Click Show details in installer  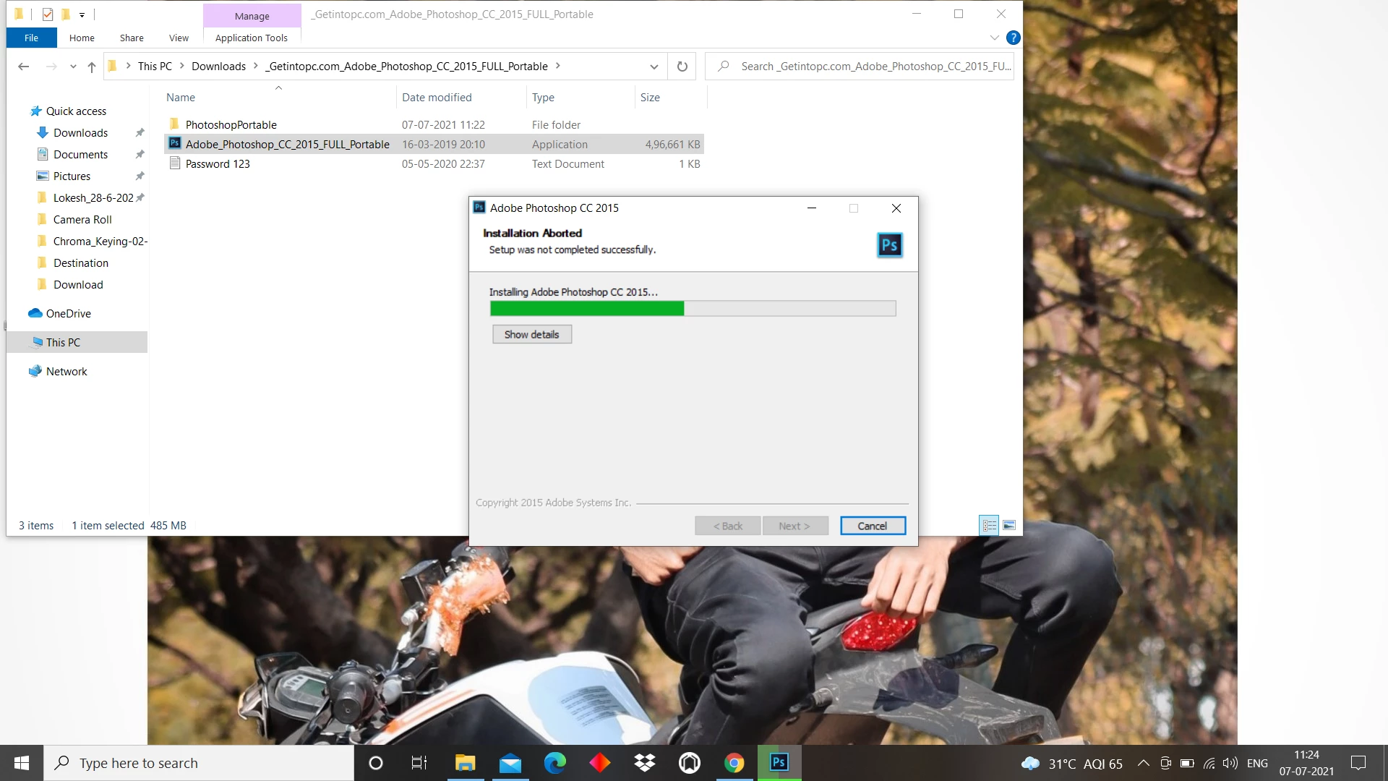pos(531,334)
